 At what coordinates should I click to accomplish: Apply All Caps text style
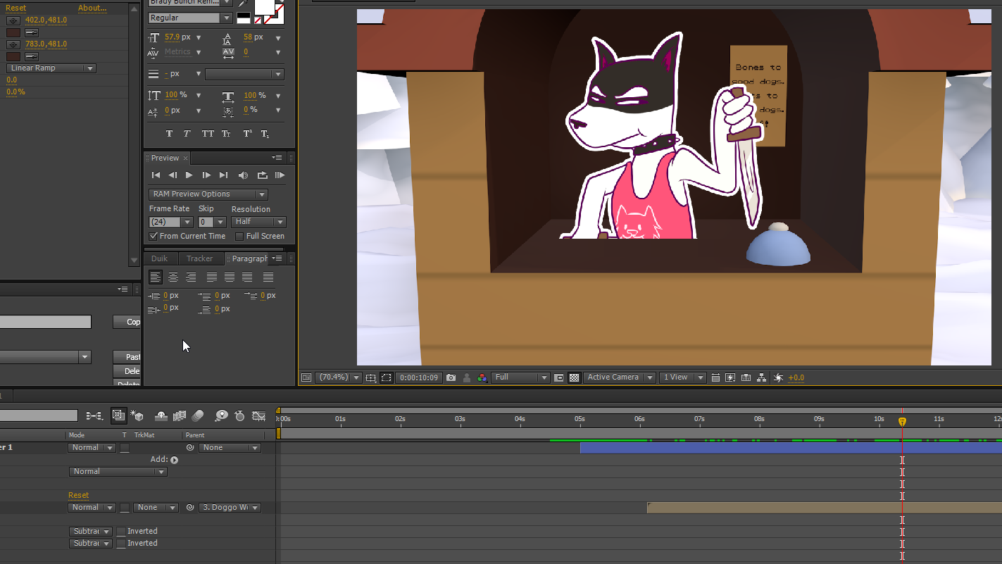(x=208, y=134)
